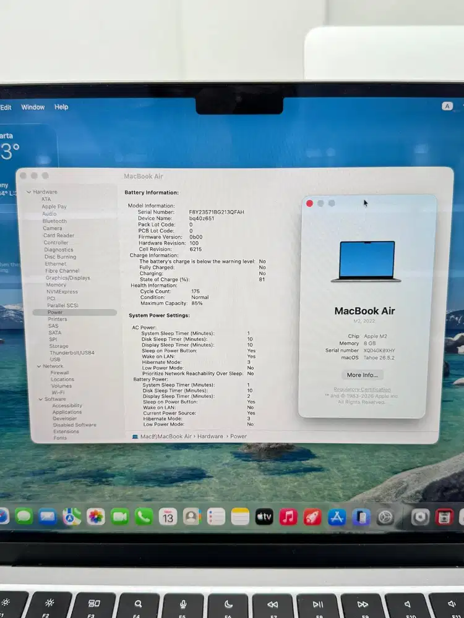The width and height of the screenshot is (464, 618).
Task: Open App Store from the Dock
Action: (x=337, y=517)
